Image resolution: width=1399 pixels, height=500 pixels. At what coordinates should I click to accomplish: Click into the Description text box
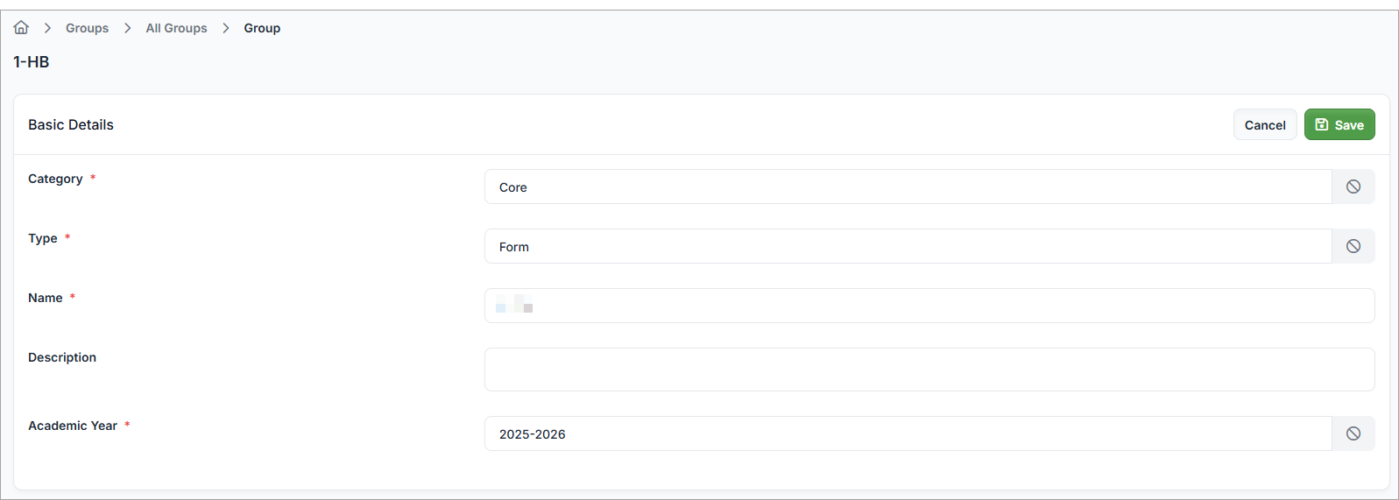(x=929, y=370)
